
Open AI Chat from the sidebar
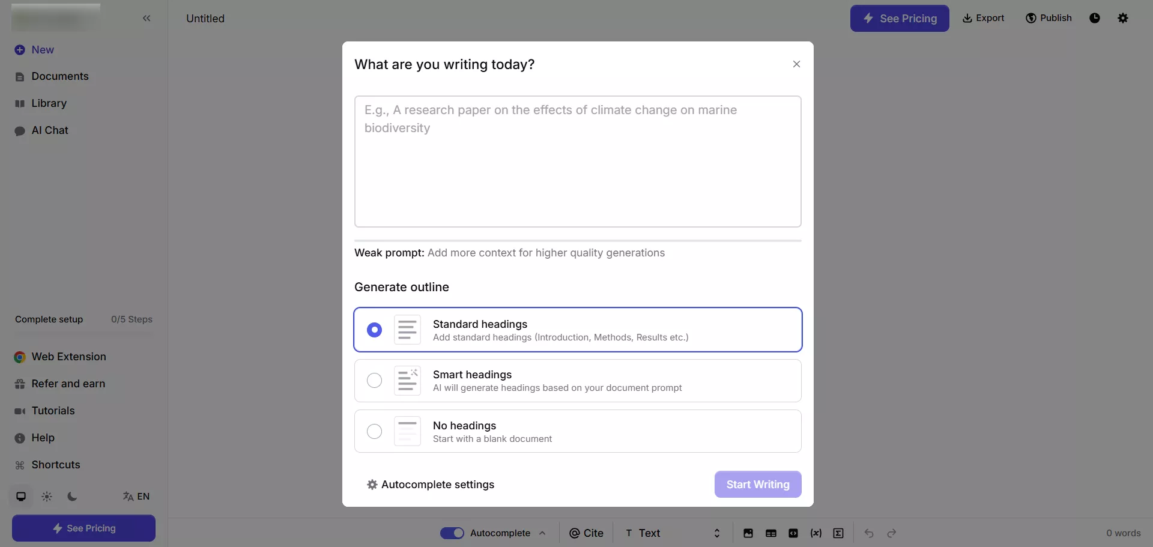(50, 130)
